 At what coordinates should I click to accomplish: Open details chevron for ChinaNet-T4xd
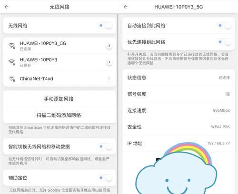tap(109, 78)
